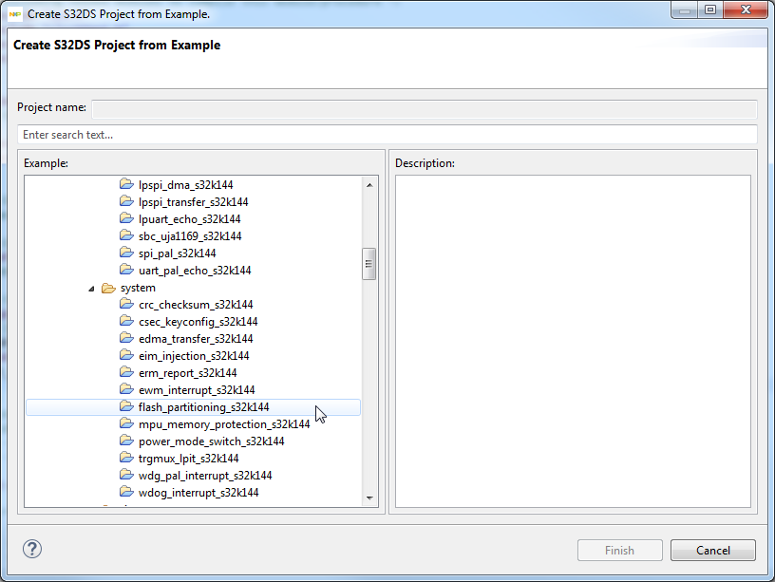775x582 pixels.
Task: Click the folder icon beside lpspi_dma_s32k144
Action: [126, 185]
